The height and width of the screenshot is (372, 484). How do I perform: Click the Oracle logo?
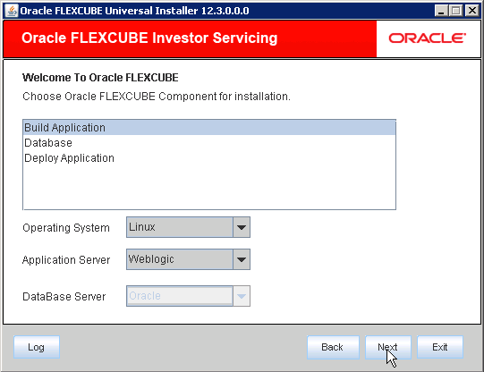[428, 38]
